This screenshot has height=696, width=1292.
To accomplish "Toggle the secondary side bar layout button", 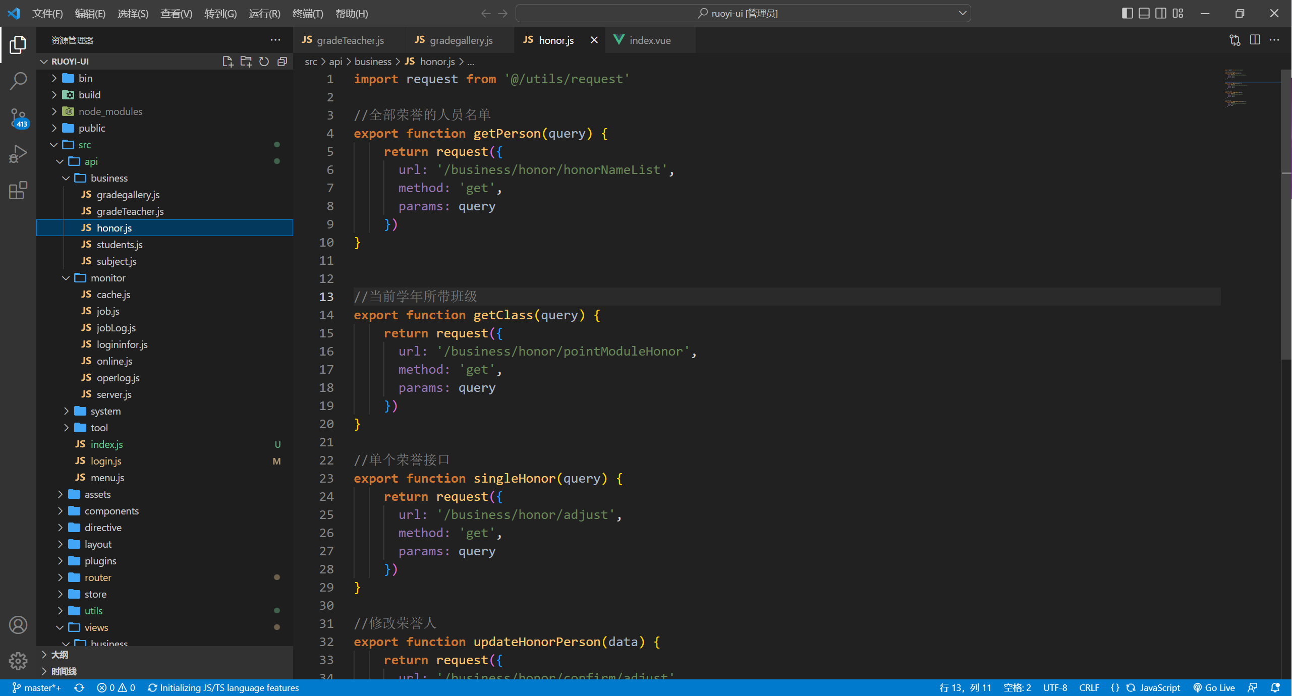I will (1161, 14).
